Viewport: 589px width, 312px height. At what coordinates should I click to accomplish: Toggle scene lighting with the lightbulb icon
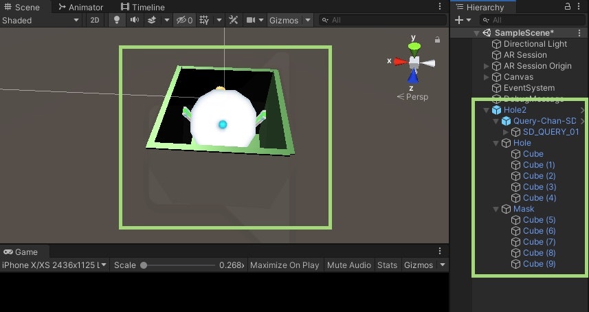pyautogui.click(x=117, y=21)
